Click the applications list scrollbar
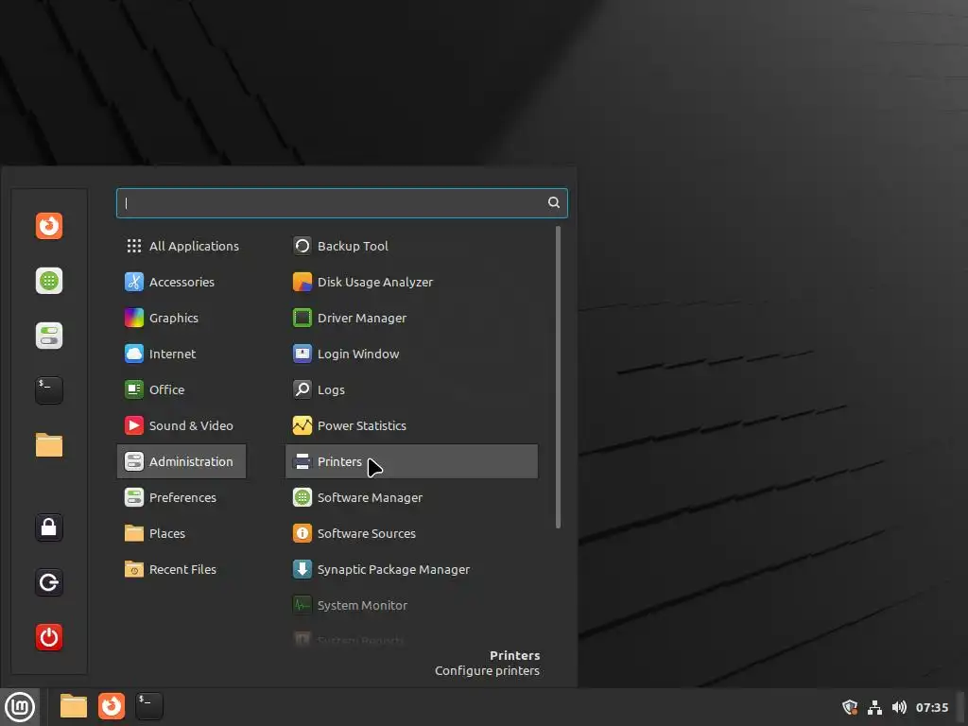Screen dimensions: 968x726 pos(558,377)
